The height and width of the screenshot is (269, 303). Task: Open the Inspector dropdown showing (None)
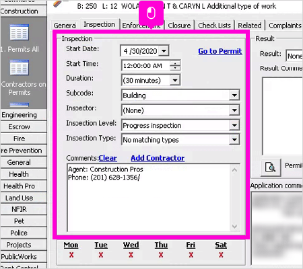point(234,110)
